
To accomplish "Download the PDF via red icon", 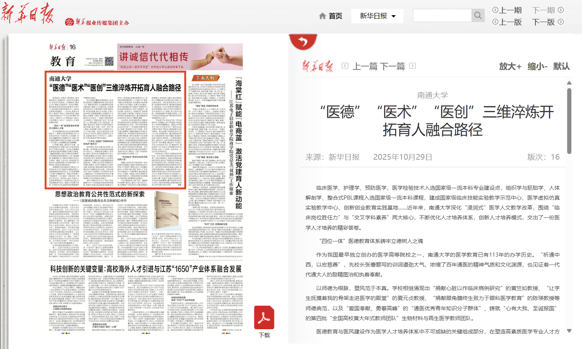I will point(264,318).
